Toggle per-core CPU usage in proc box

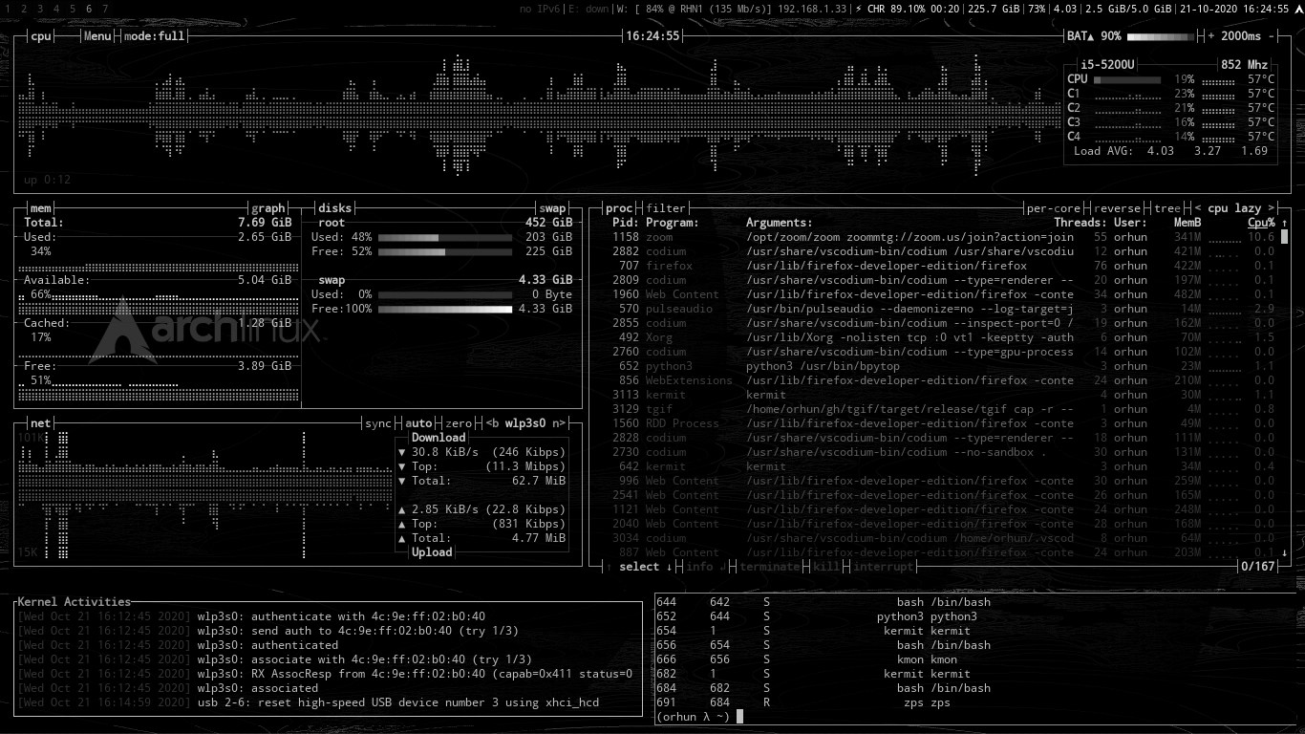tap(1055, 208)
